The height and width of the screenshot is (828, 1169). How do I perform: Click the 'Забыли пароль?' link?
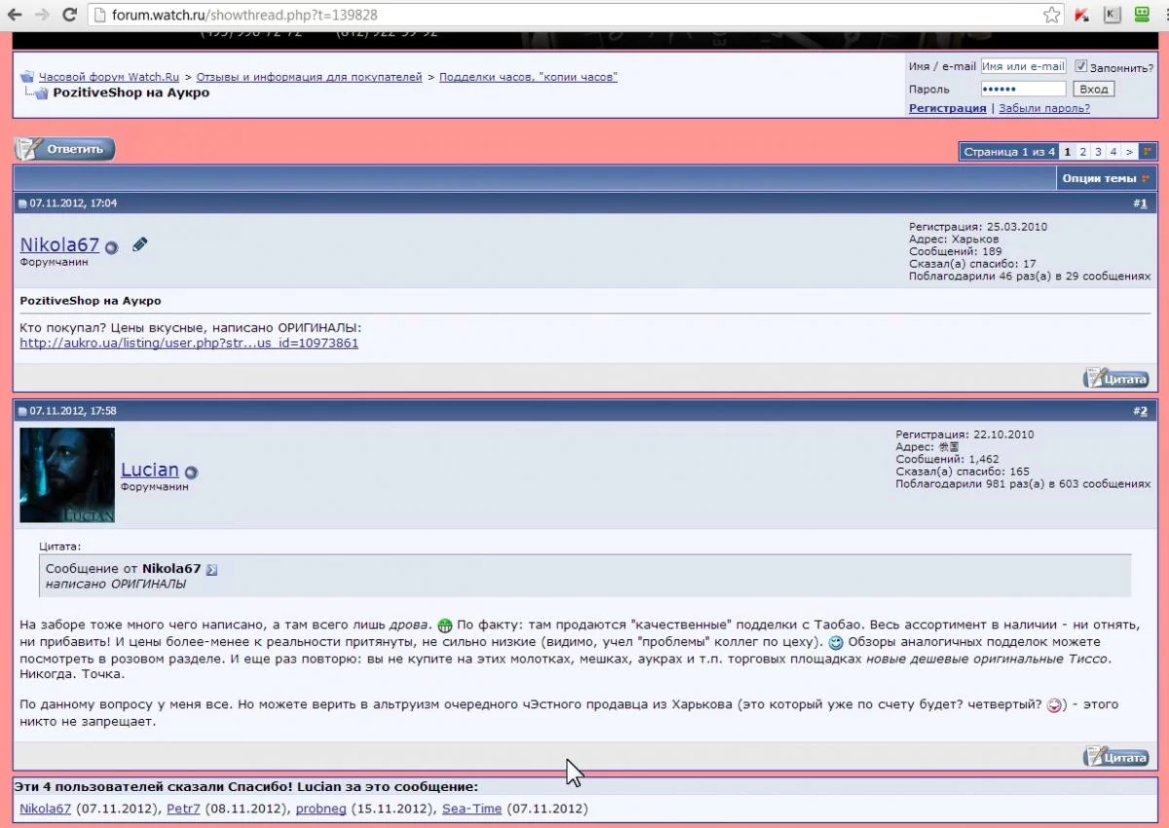click(x=1044, y=108)
